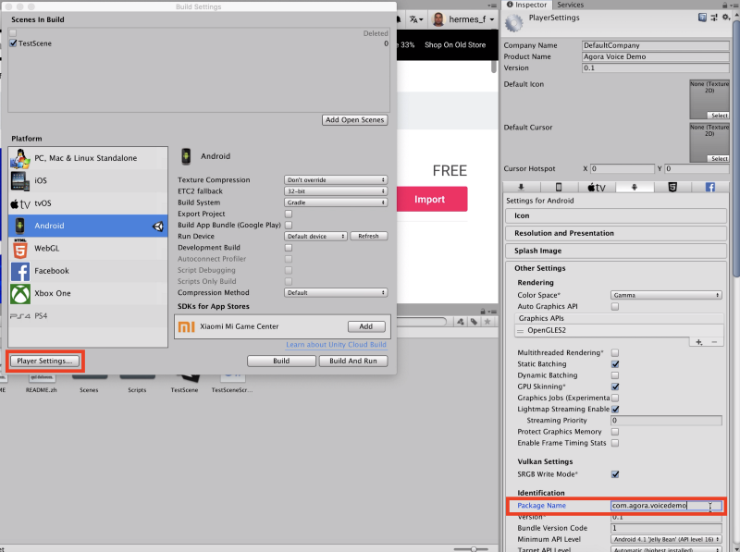Click the Build And Run button

coord(353,362)
